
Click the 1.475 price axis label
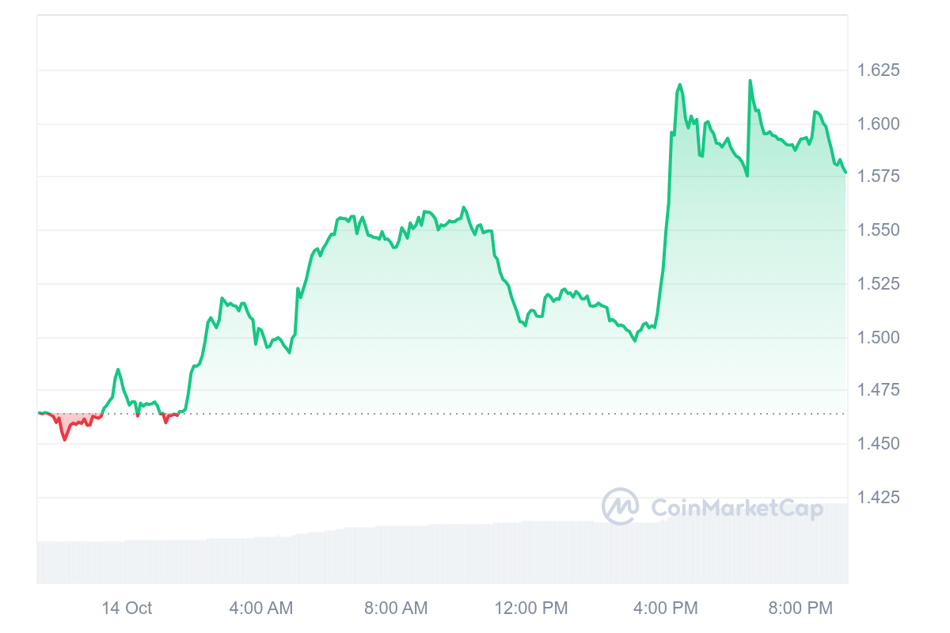(879, 390)
